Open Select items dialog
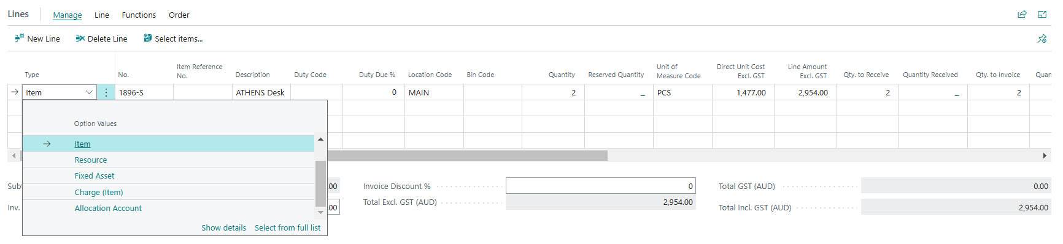1063x244 pixels. point(173,39)
